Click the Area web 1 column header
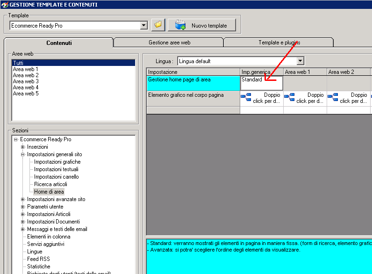 tap(305, 72)
